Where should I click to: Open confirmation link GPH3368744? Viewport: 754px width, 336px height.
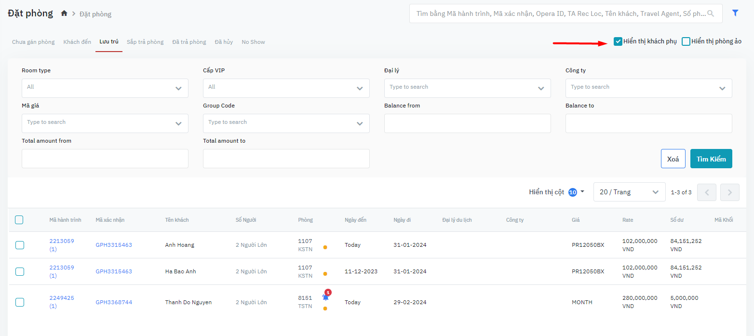pos(114,302)
